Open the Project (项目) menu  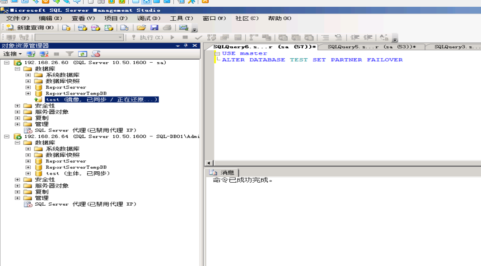coord(116,18)
